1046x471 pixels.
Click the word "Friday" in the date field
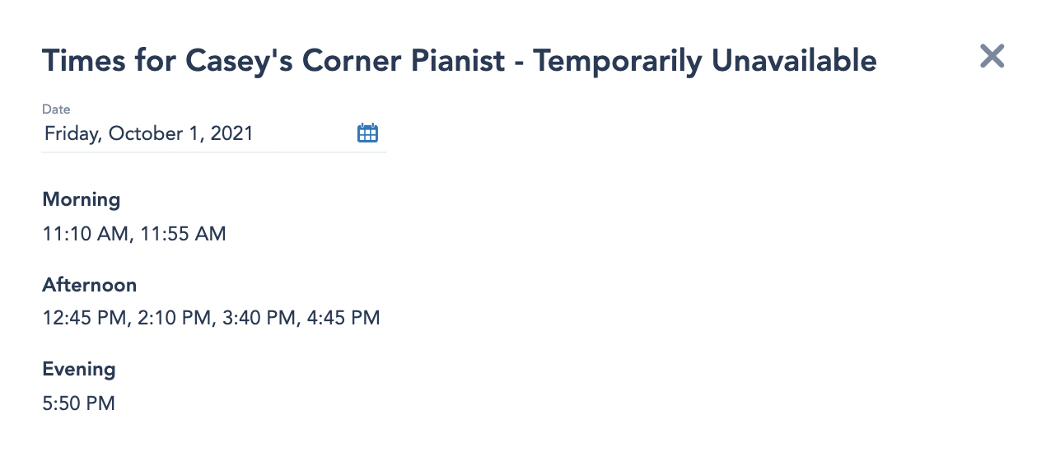(x=72, y=133)
